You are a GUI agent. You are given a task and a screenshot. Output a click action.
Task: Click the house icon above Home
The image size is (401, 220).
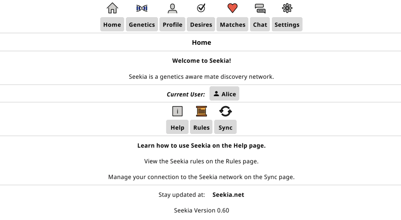coord(112,8)
